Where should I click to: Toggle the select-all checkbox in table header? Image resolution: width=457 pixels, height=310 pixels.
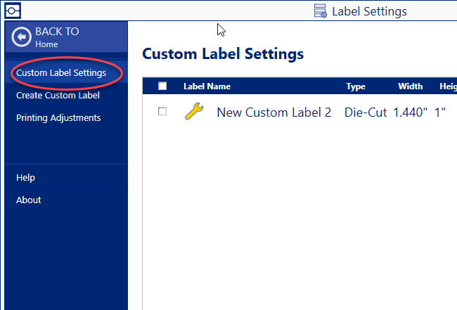coord(162,86)
